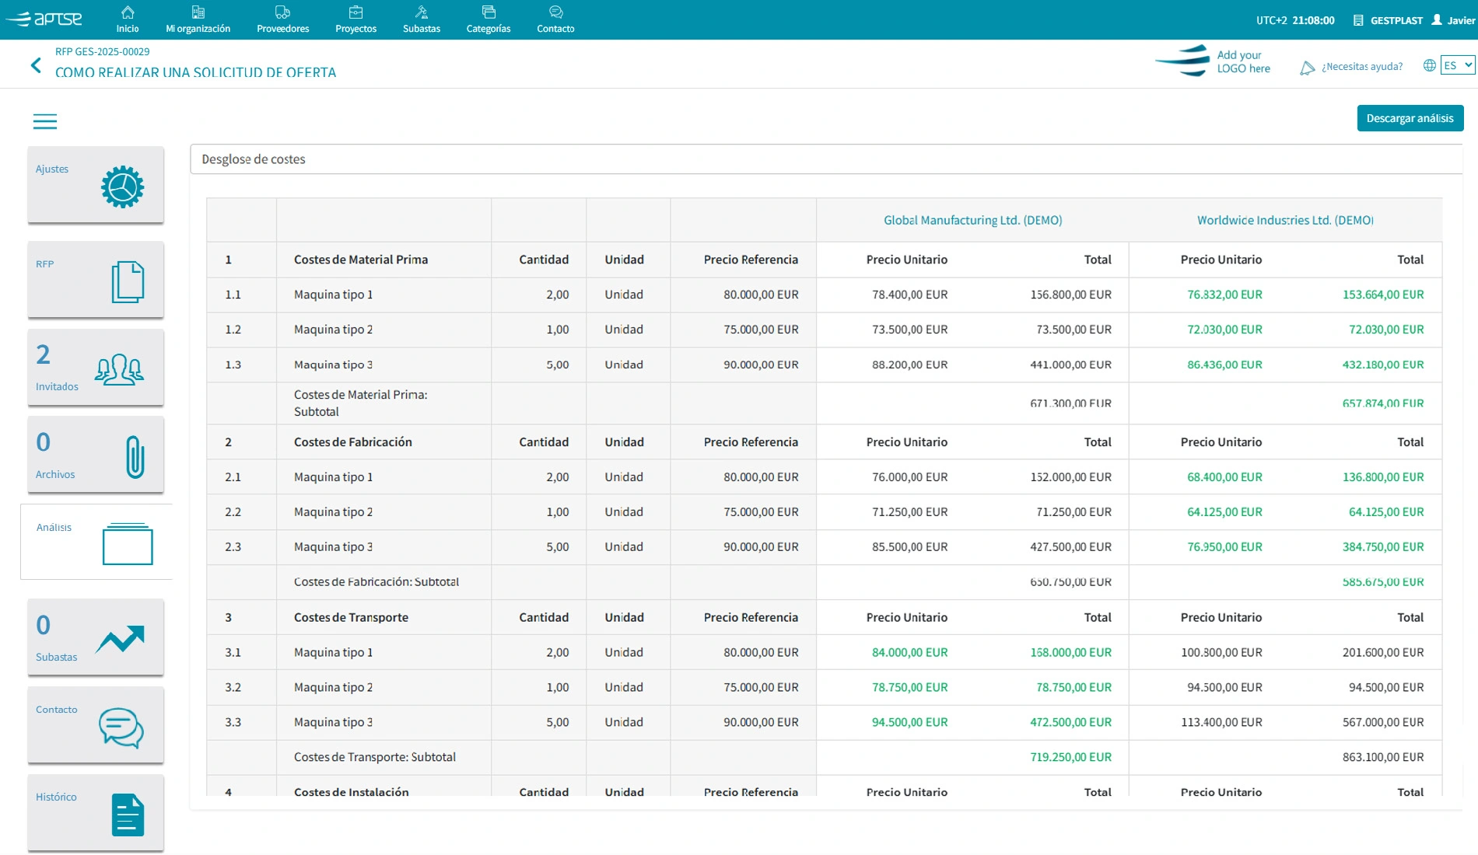Open the Archivos paperclip tile

(x=96, y=455)
